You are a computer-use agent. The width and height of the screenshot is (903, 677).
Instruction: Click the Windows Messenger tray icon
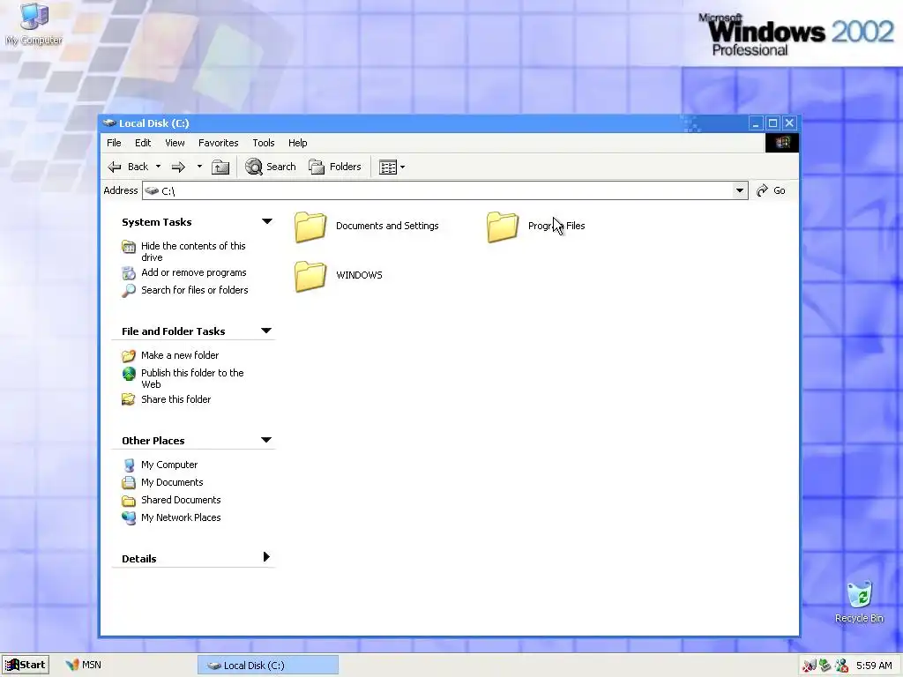[x=841, y=666]
